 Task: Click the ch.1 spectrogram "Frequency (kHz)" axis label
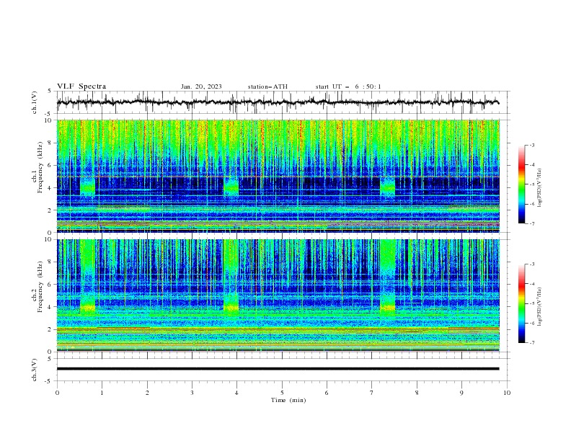[x=40, y=167]
